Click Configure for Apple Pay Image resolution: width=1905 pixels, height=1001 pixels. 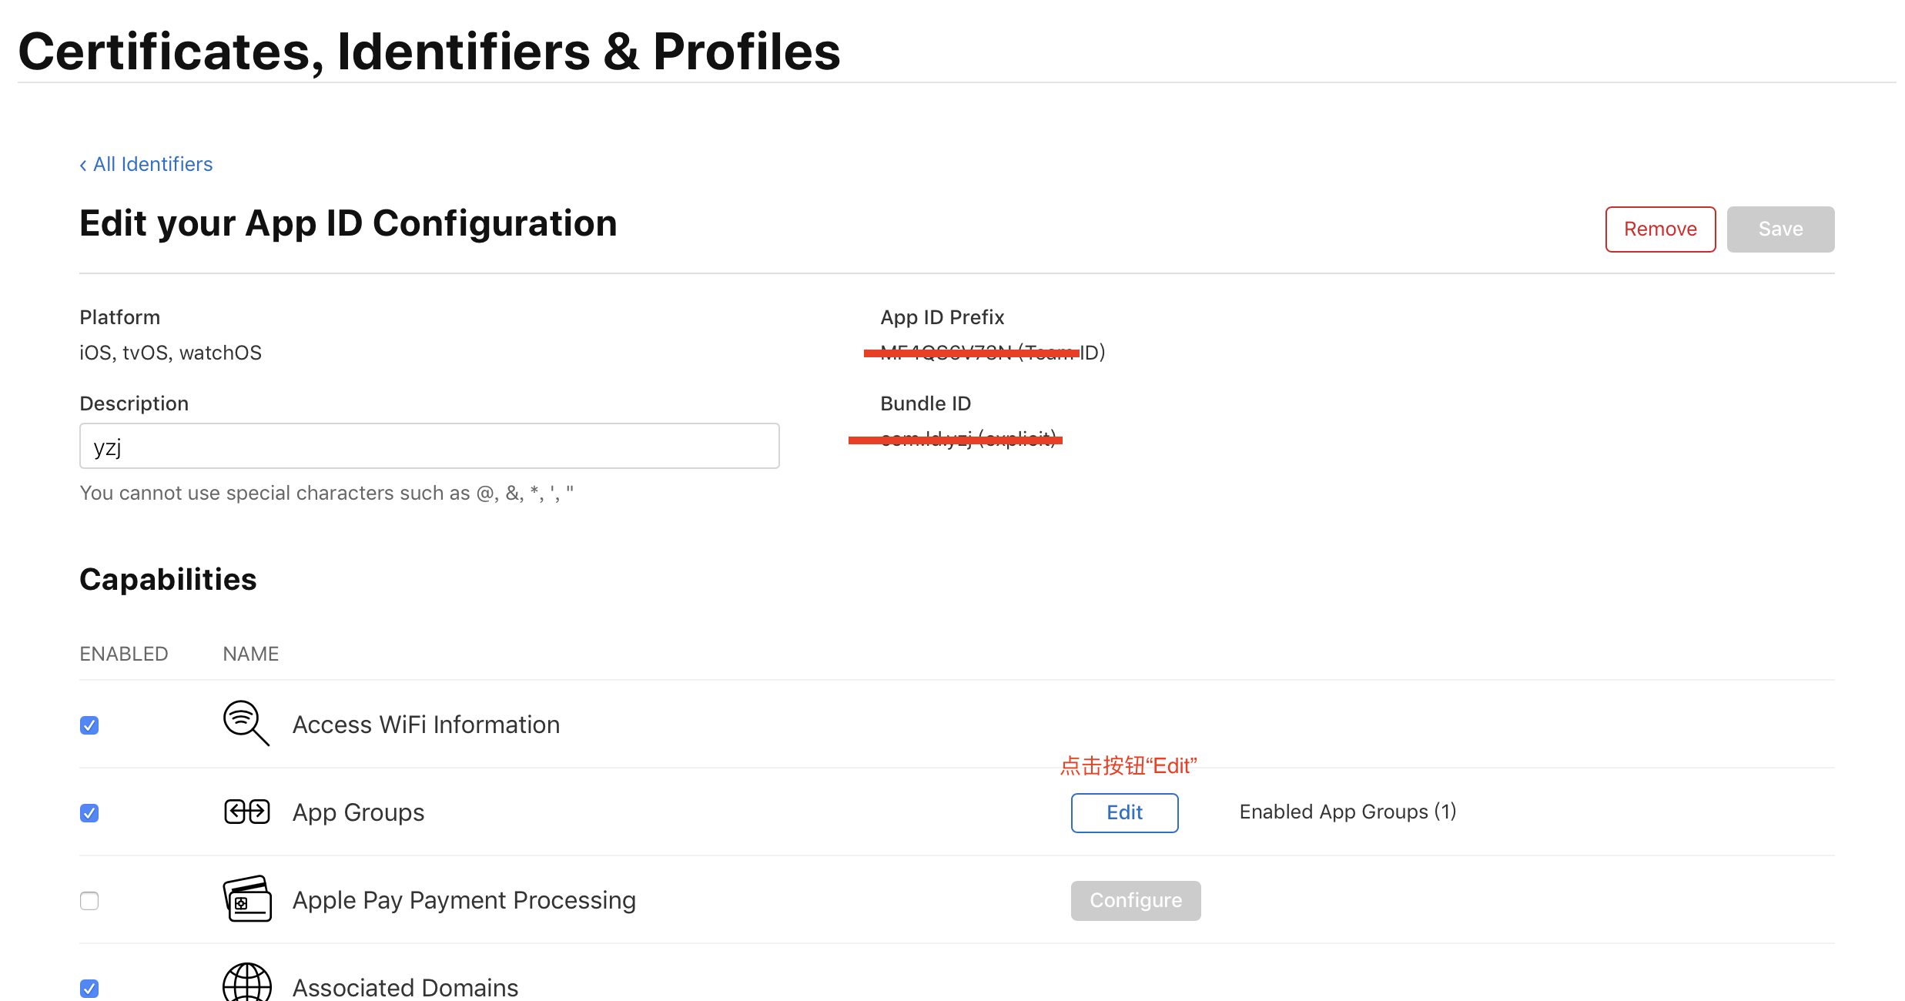1135,901
